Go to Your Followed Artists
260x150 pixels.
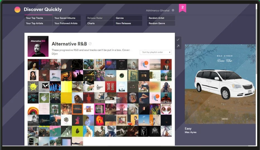(x=67, y=23)
